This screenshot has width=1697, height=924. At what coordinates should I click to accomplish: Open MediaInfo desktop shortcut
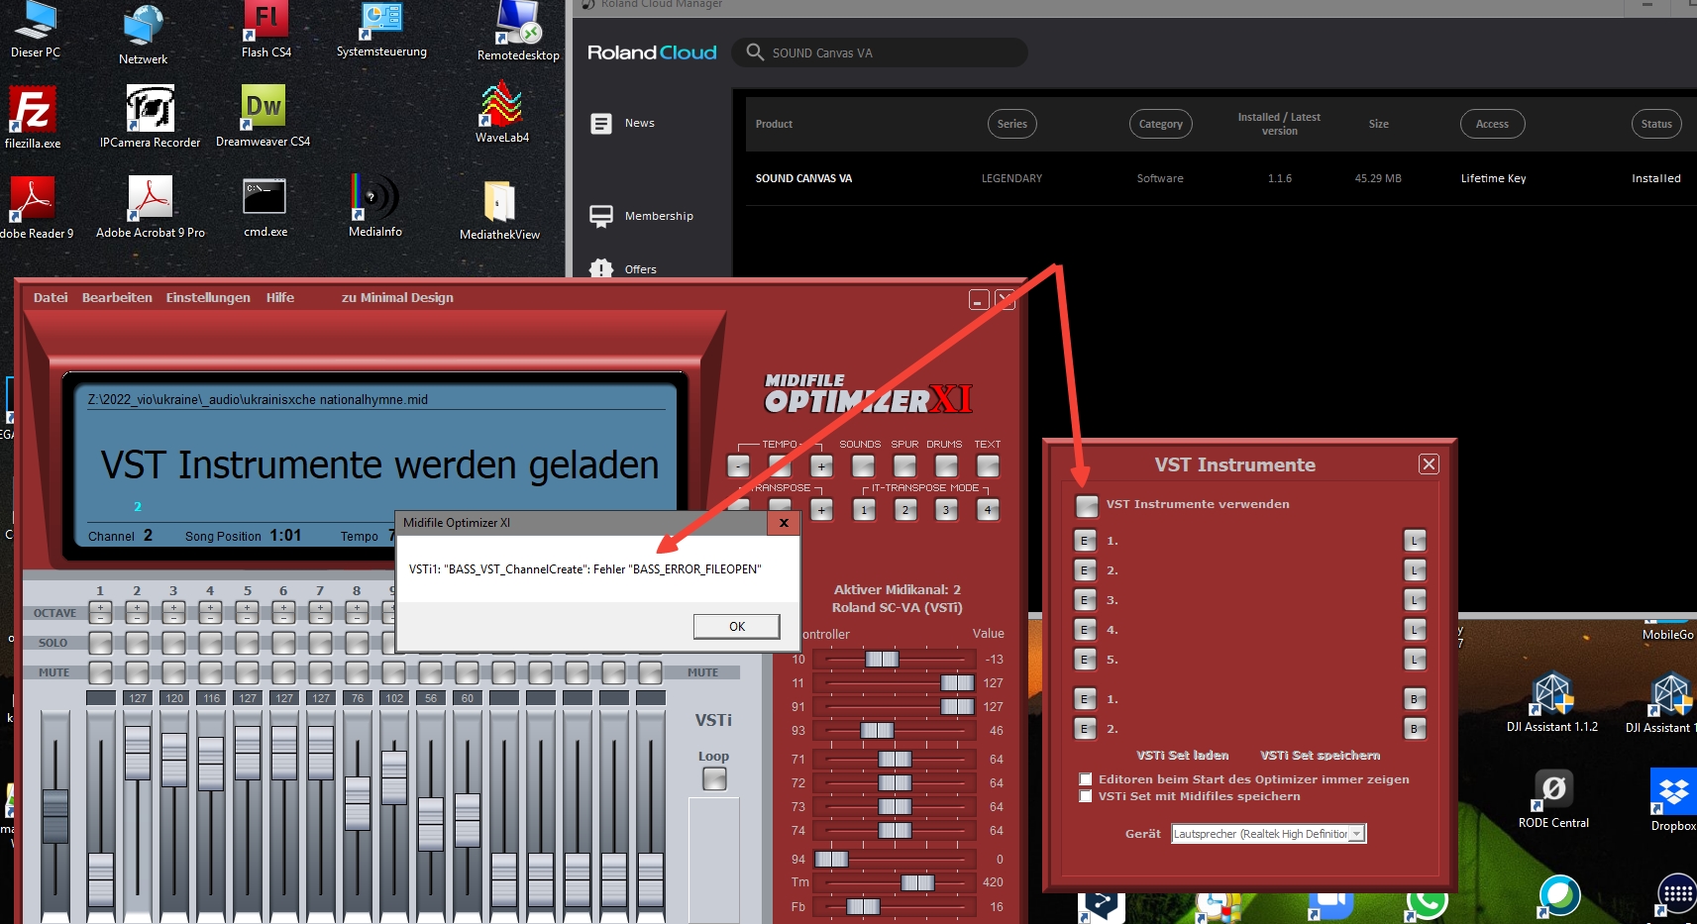[375, 205]
